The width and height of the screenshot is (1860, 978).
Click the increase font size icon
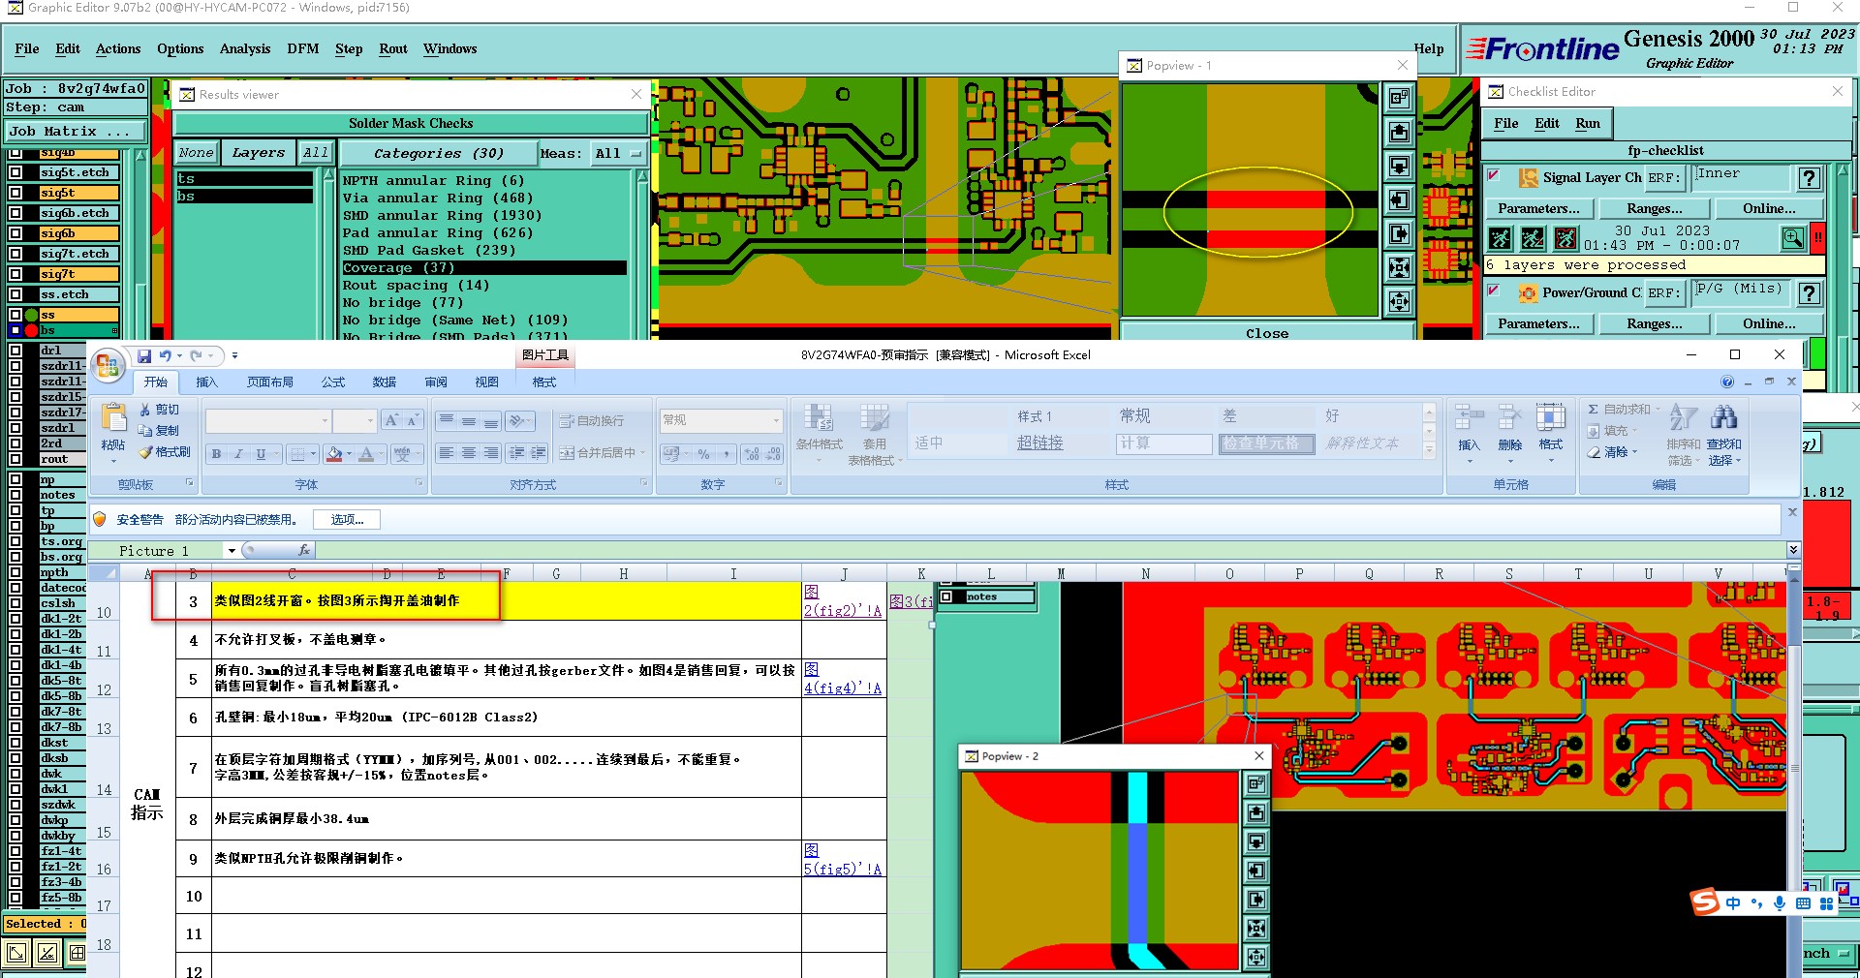[390, 420]
